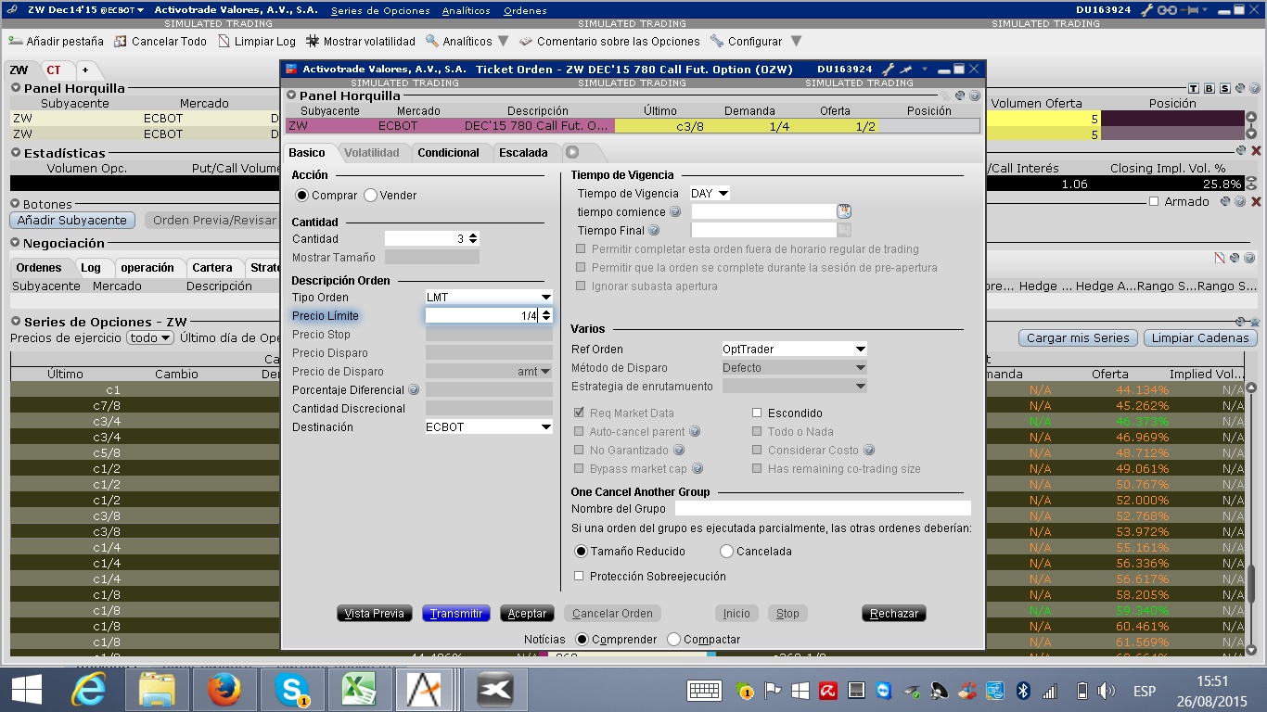Expand the Analíticos toolbar dropdown
The image size is (1267, 712).
click(x=503, y=42)
